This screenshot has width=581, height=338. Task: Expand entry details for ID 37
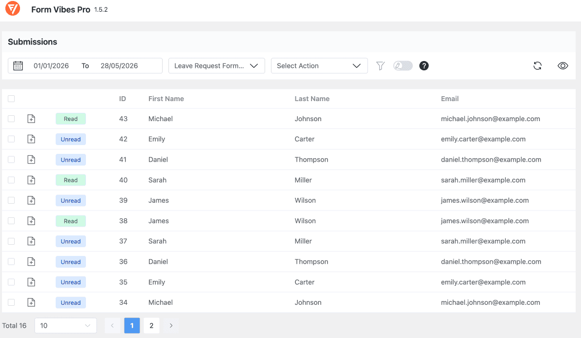[x=31, y=241]
